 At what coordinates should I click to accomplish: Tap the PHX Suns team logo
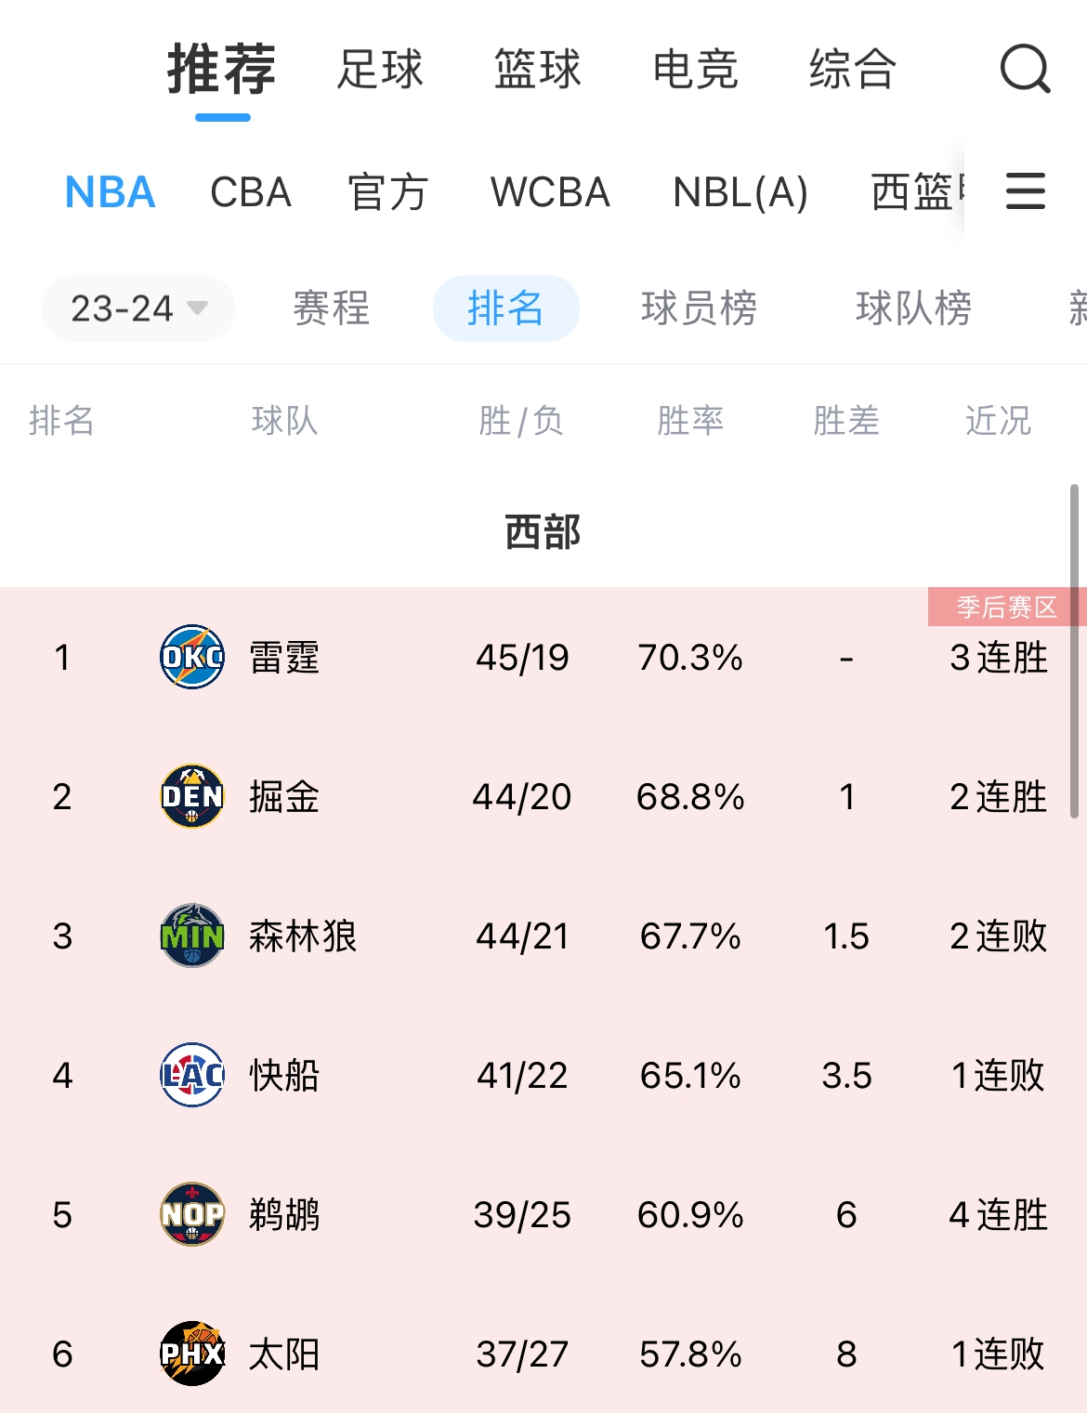[x=192, y=1354]
